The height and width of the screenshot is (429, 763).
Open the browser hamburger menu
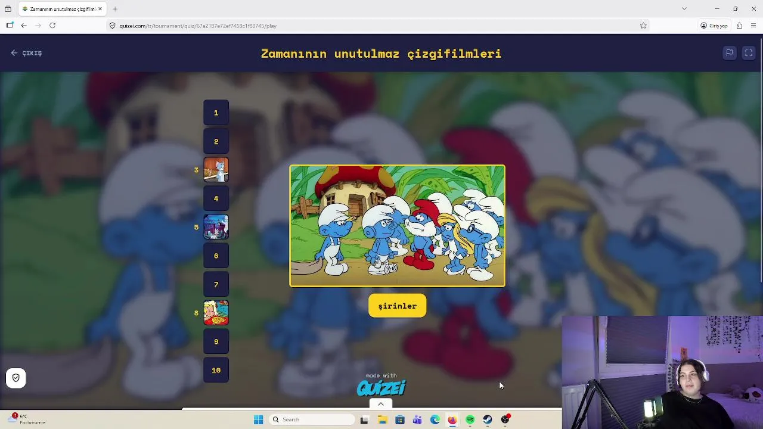[753, 26]
